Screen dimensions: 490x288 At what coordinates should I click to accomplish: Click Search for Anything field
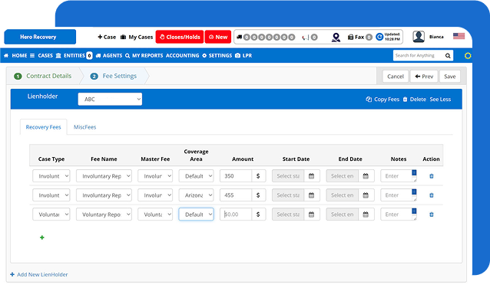pos(419,55)
